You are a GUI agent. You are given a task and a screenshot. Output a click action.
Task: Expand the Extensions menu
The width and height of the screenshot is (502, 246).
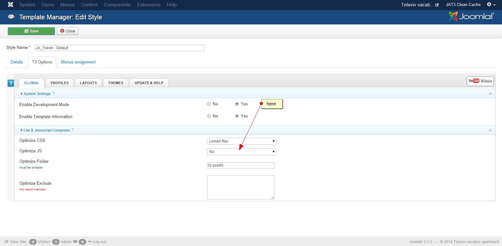(x=149, y=5)
